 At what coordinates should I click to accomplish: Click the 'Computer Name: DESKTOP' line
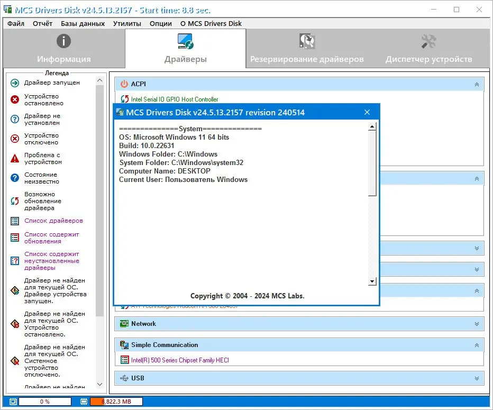[165, 171]
